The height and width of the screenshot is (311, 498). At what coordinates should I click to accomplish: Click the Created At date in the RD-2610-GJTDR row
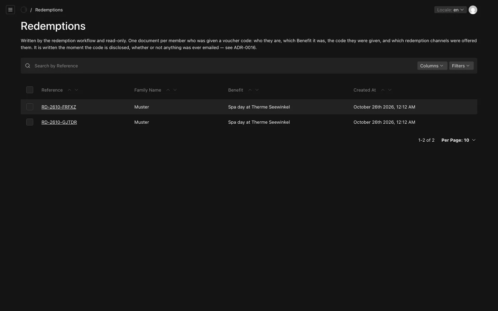click(384, 122)
